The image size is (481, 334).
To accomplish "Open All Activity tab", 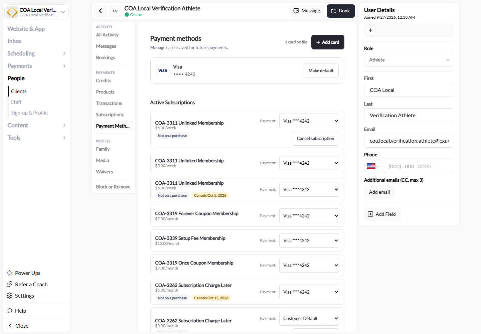I will coord(107,35).
